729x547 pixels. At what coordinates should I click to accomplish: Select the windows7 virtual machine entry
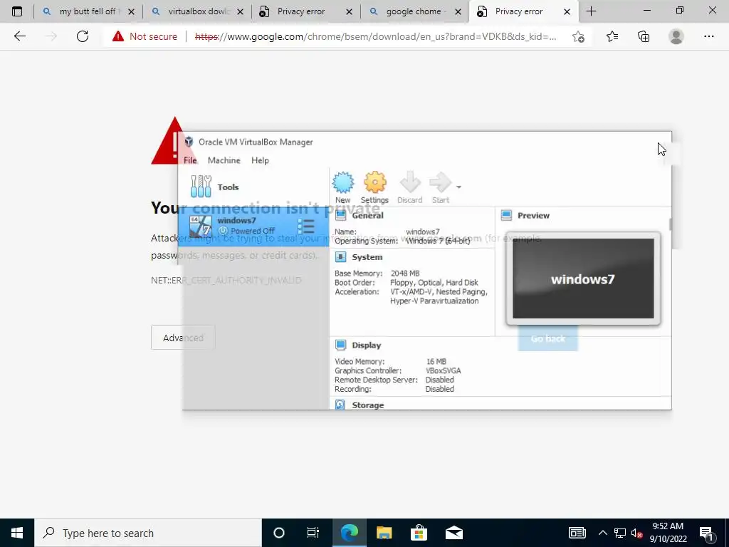[x=254, y=226]
